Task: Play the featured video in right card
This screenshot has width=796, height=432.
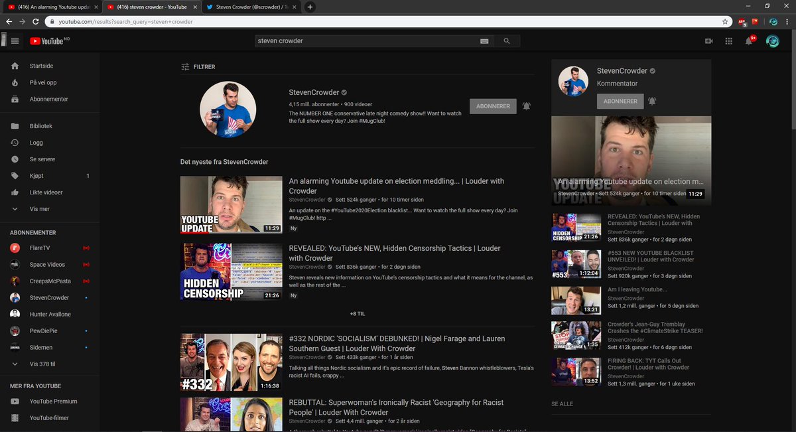Action: [x=631, y=161]
